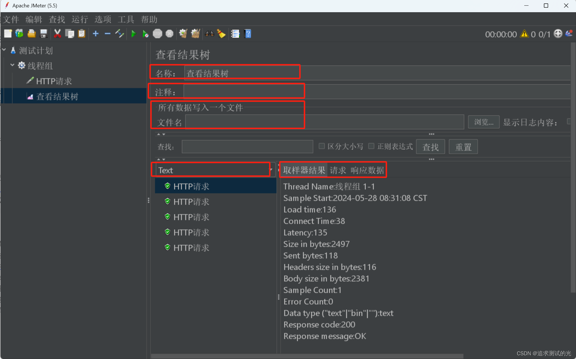Click the 浏览... browse button
The image size is (576, 359).
click(483, 122)
